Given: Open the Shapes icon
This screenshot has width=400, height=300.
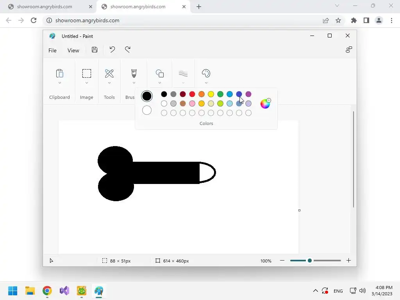Looking at the screenshot, I should pos(160,73).
